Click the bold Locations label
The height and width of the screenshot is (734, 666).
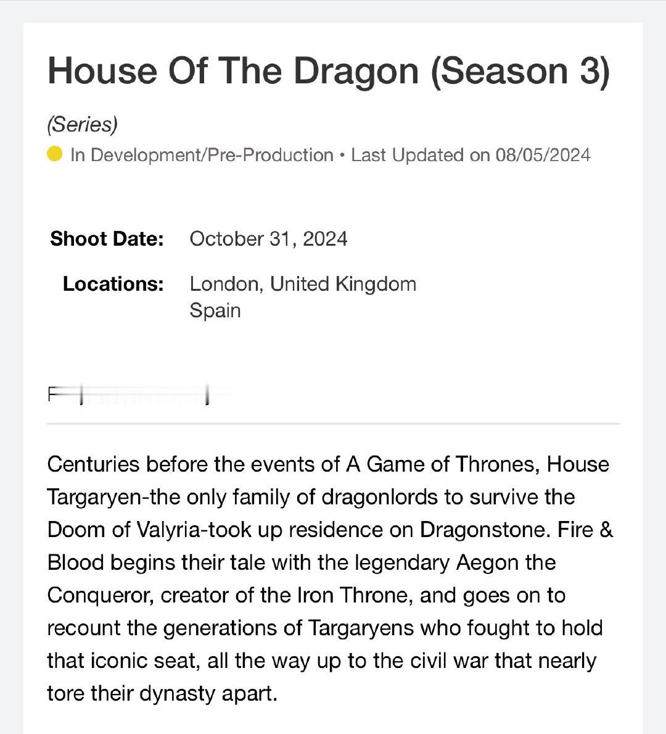click(113, 284)
